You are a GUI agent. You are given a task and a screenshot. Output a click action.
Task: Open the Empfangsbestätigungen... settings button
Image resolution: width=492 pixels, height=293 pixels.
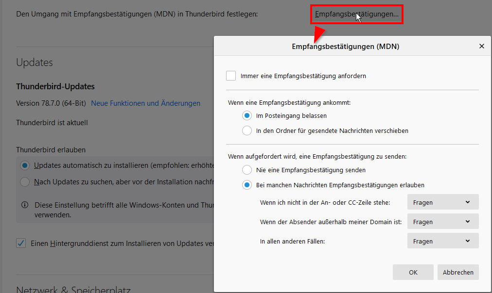tap(357, 15)
